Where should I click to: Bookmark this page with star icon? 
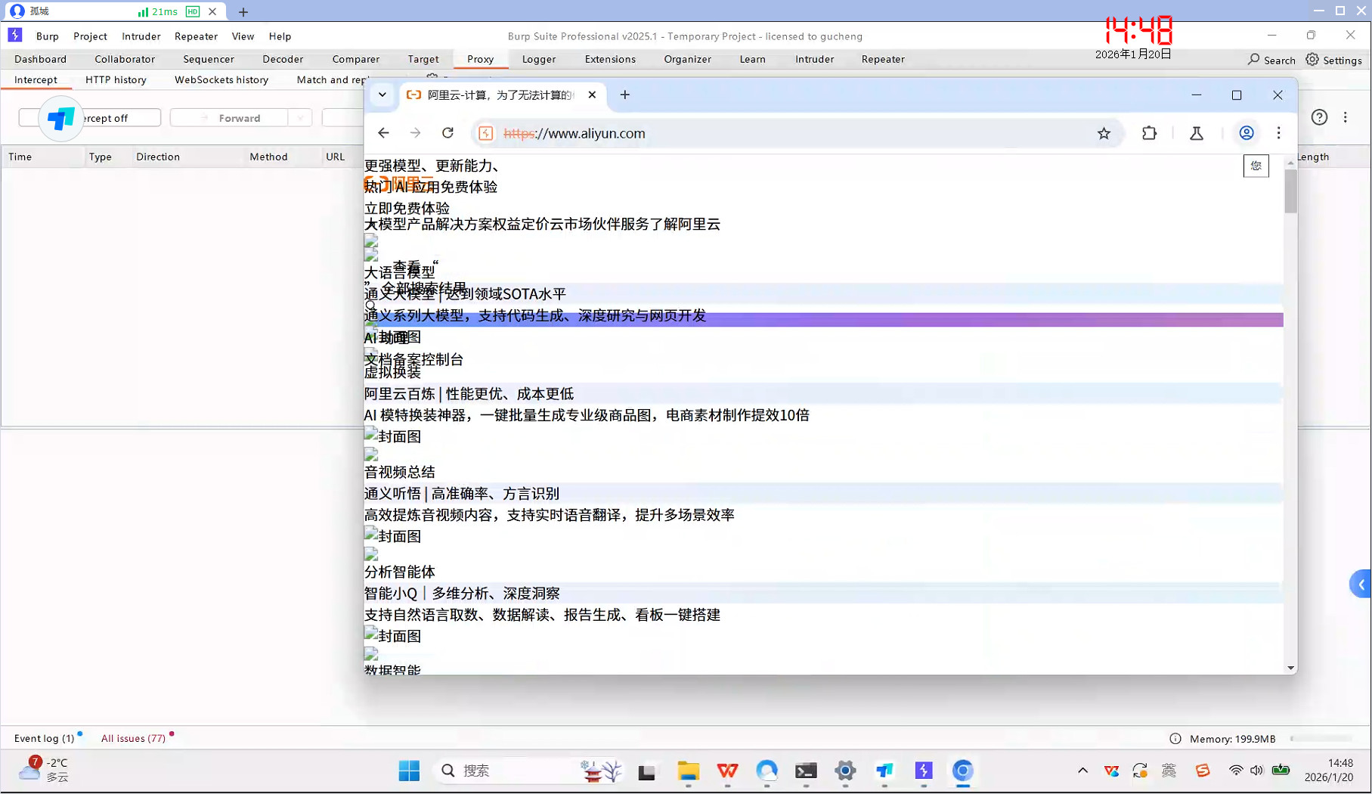tap(1104, 134)
